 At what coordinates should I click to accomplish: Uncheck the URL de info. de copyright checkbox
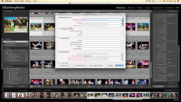coord(122,60)
